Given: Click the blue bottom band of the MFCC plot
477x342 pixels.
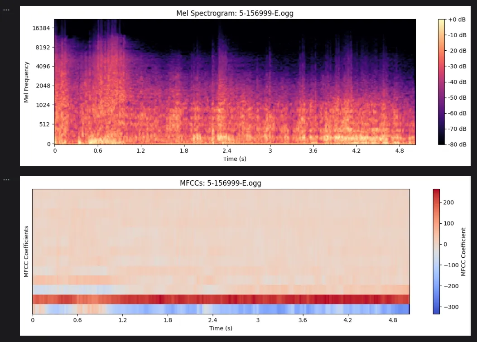Looking at the screenshot, I should pyautogui.click(x=221, y=309).
